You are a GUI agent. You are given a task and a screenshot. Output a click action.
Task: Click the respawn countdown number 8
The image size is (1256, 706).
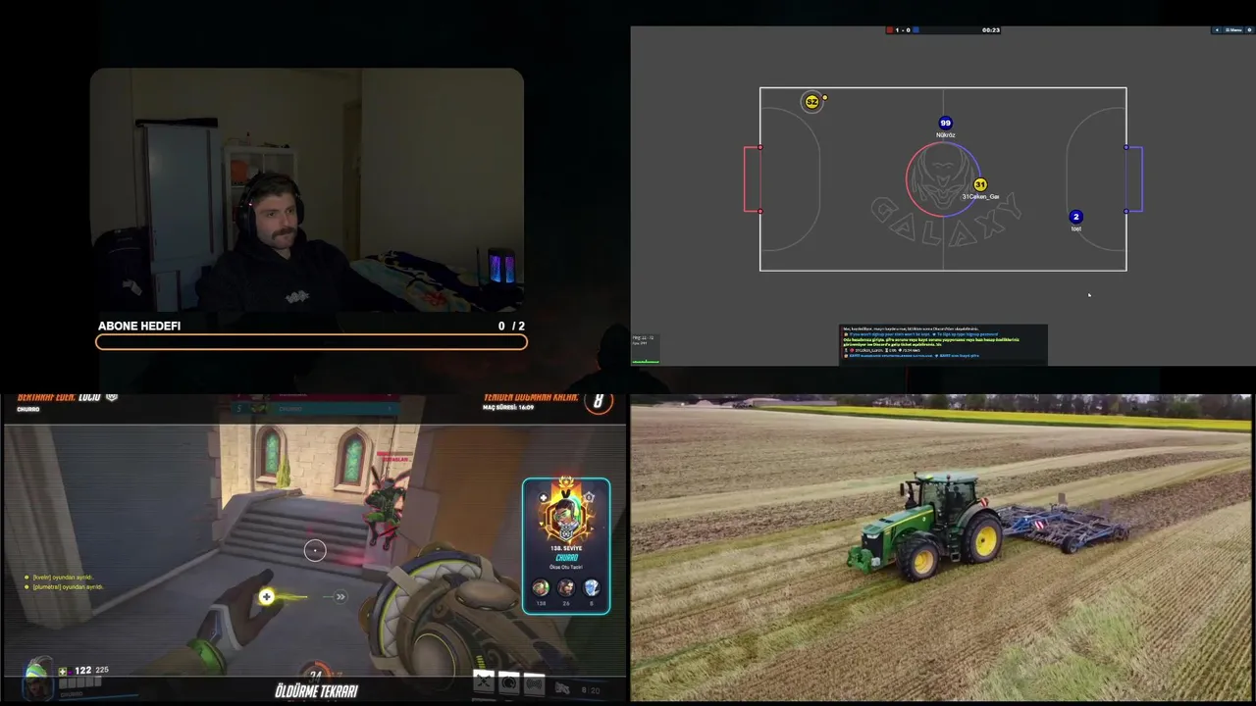click(x=599, y=401)
